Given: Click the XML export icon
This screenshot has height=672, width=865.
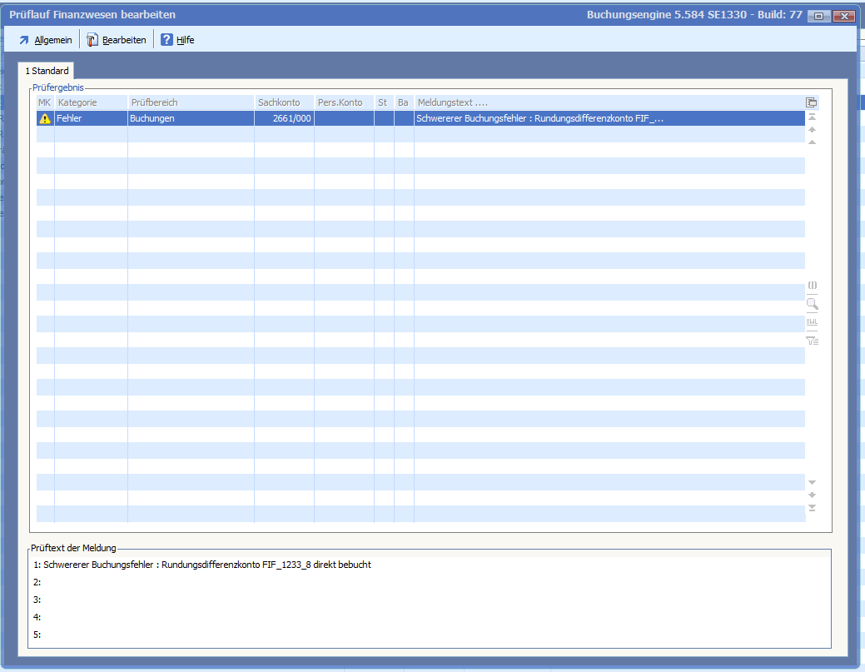Looking at the screenshot, I should click(812, 322).
